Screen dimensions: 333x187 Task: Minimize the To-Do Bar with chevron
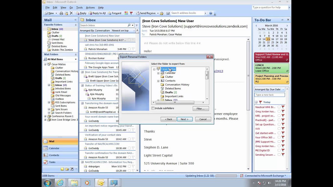coord(282,20)
